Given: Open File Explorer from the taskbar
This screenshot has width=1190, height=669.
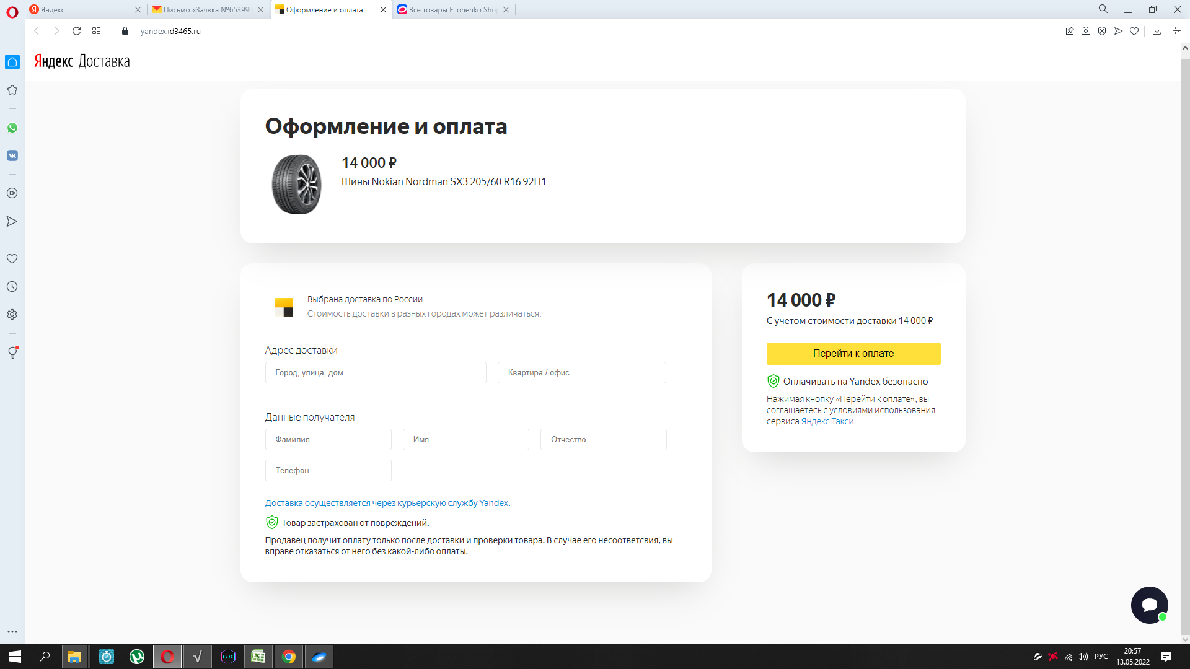Looking at the screenshot, I should click(74, 657).
